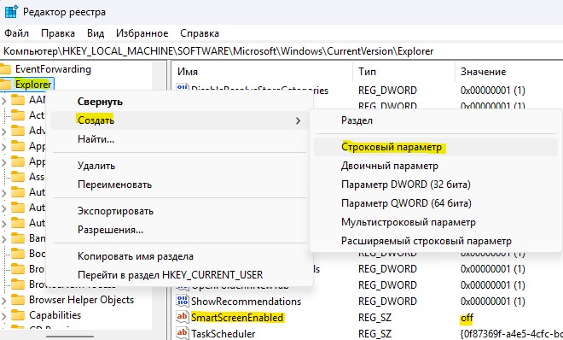Select Мультистроковый параметр in the submenu
This screenshot has width=563, height=340.
click(436, 222)
